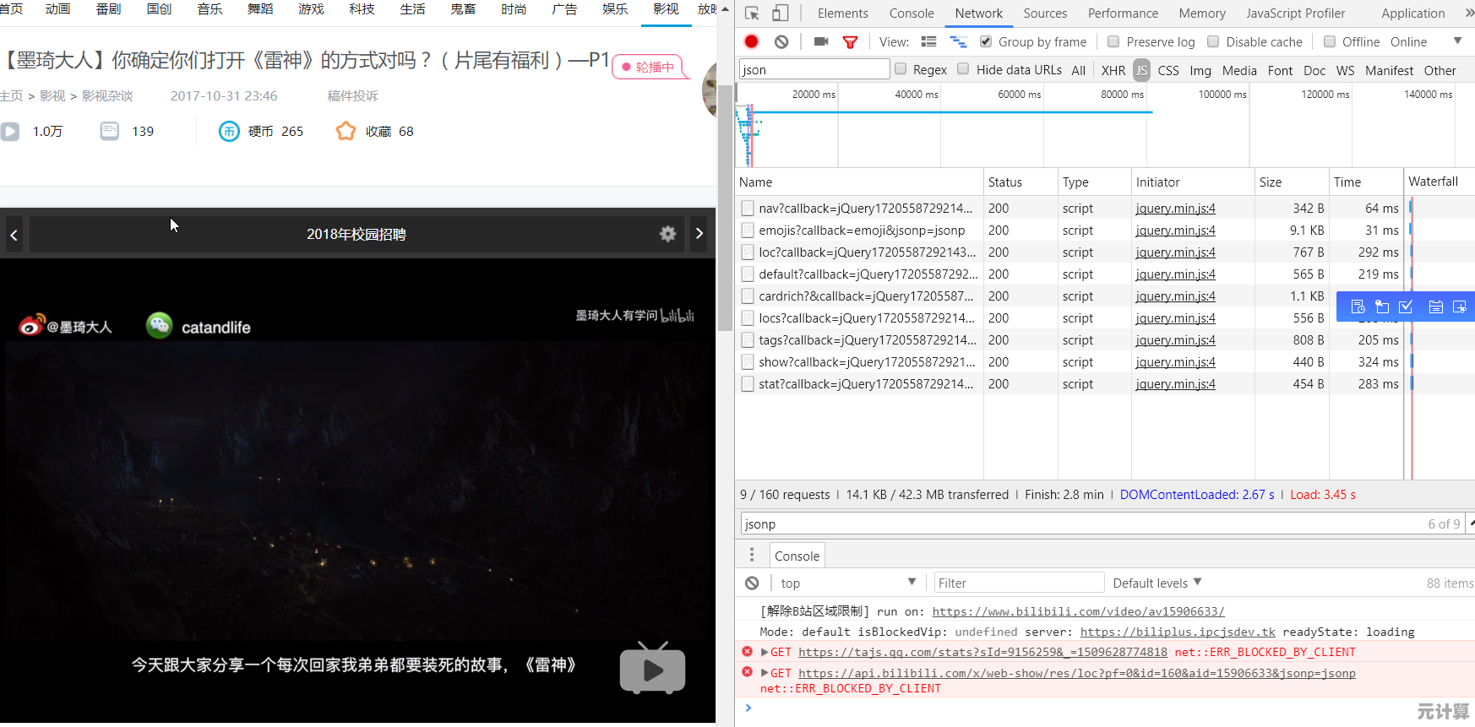
Task: Click the capture screenshots camera icon
Action: (x=820, y=41)
